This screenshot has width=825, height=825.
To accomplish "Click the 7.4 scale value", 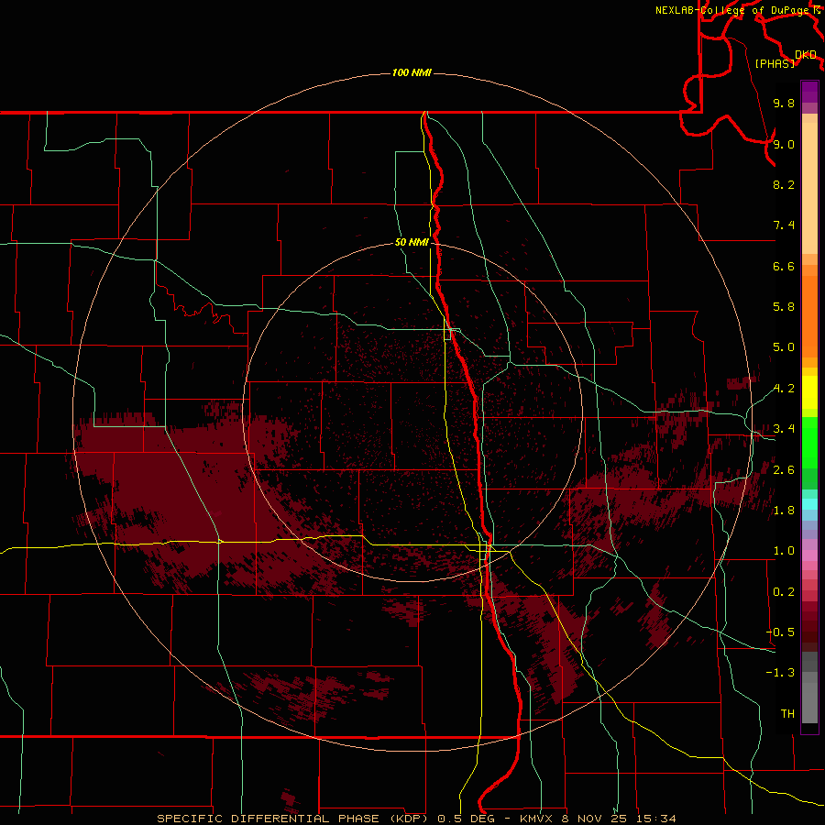I will click(x=784, y=225).
